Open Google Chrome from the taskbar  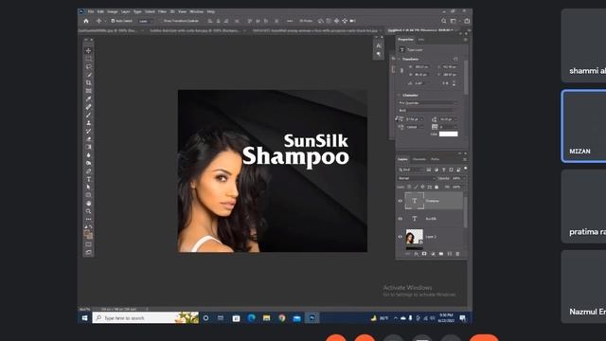[282, 318]
